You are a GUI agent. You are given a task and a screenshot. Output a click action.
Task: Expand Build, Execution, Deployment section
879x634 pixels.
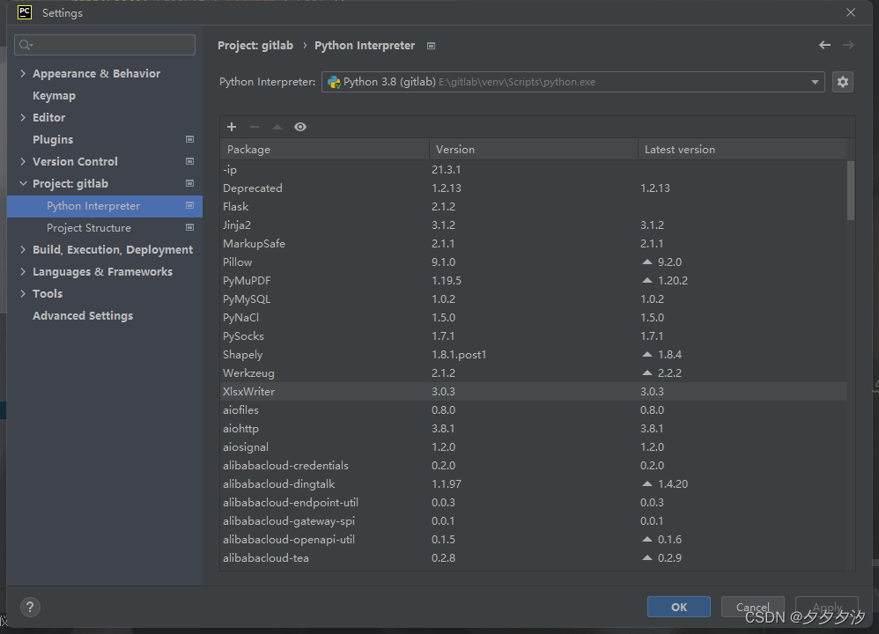[23, 249]
